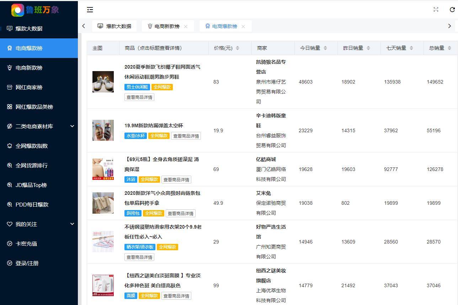Click the 电商新款榜 sidebar lightbulb icon
The image size is (458, 305).
coord(10,68)
